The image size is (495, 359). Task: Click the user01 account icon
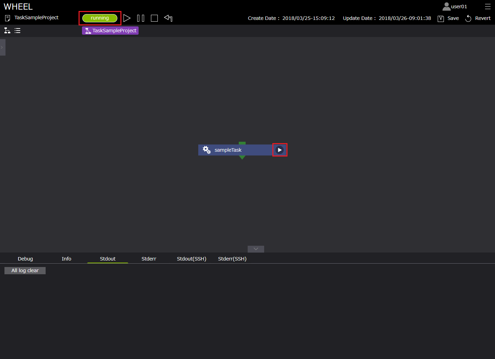[x=446, y=7]
